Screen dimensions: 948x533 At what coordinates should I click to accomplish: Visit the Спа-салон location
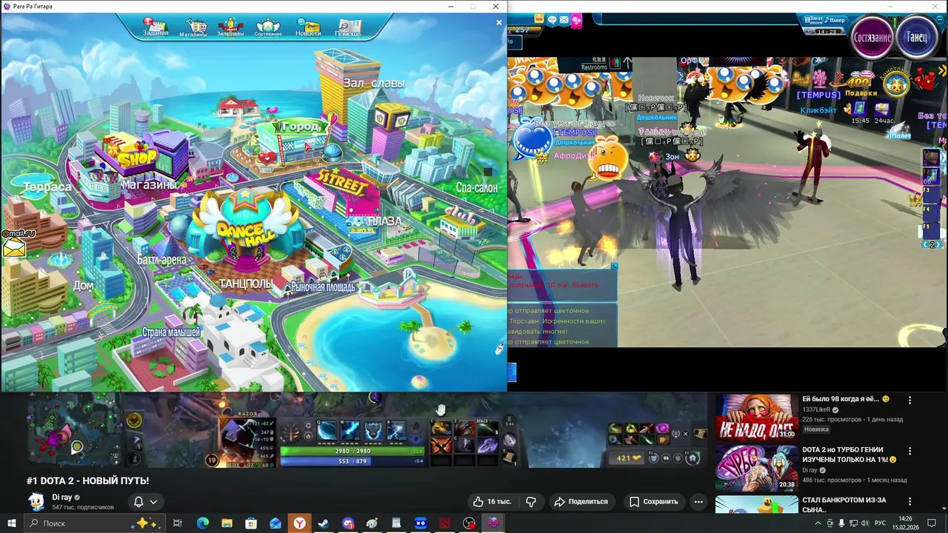[477, 188]
